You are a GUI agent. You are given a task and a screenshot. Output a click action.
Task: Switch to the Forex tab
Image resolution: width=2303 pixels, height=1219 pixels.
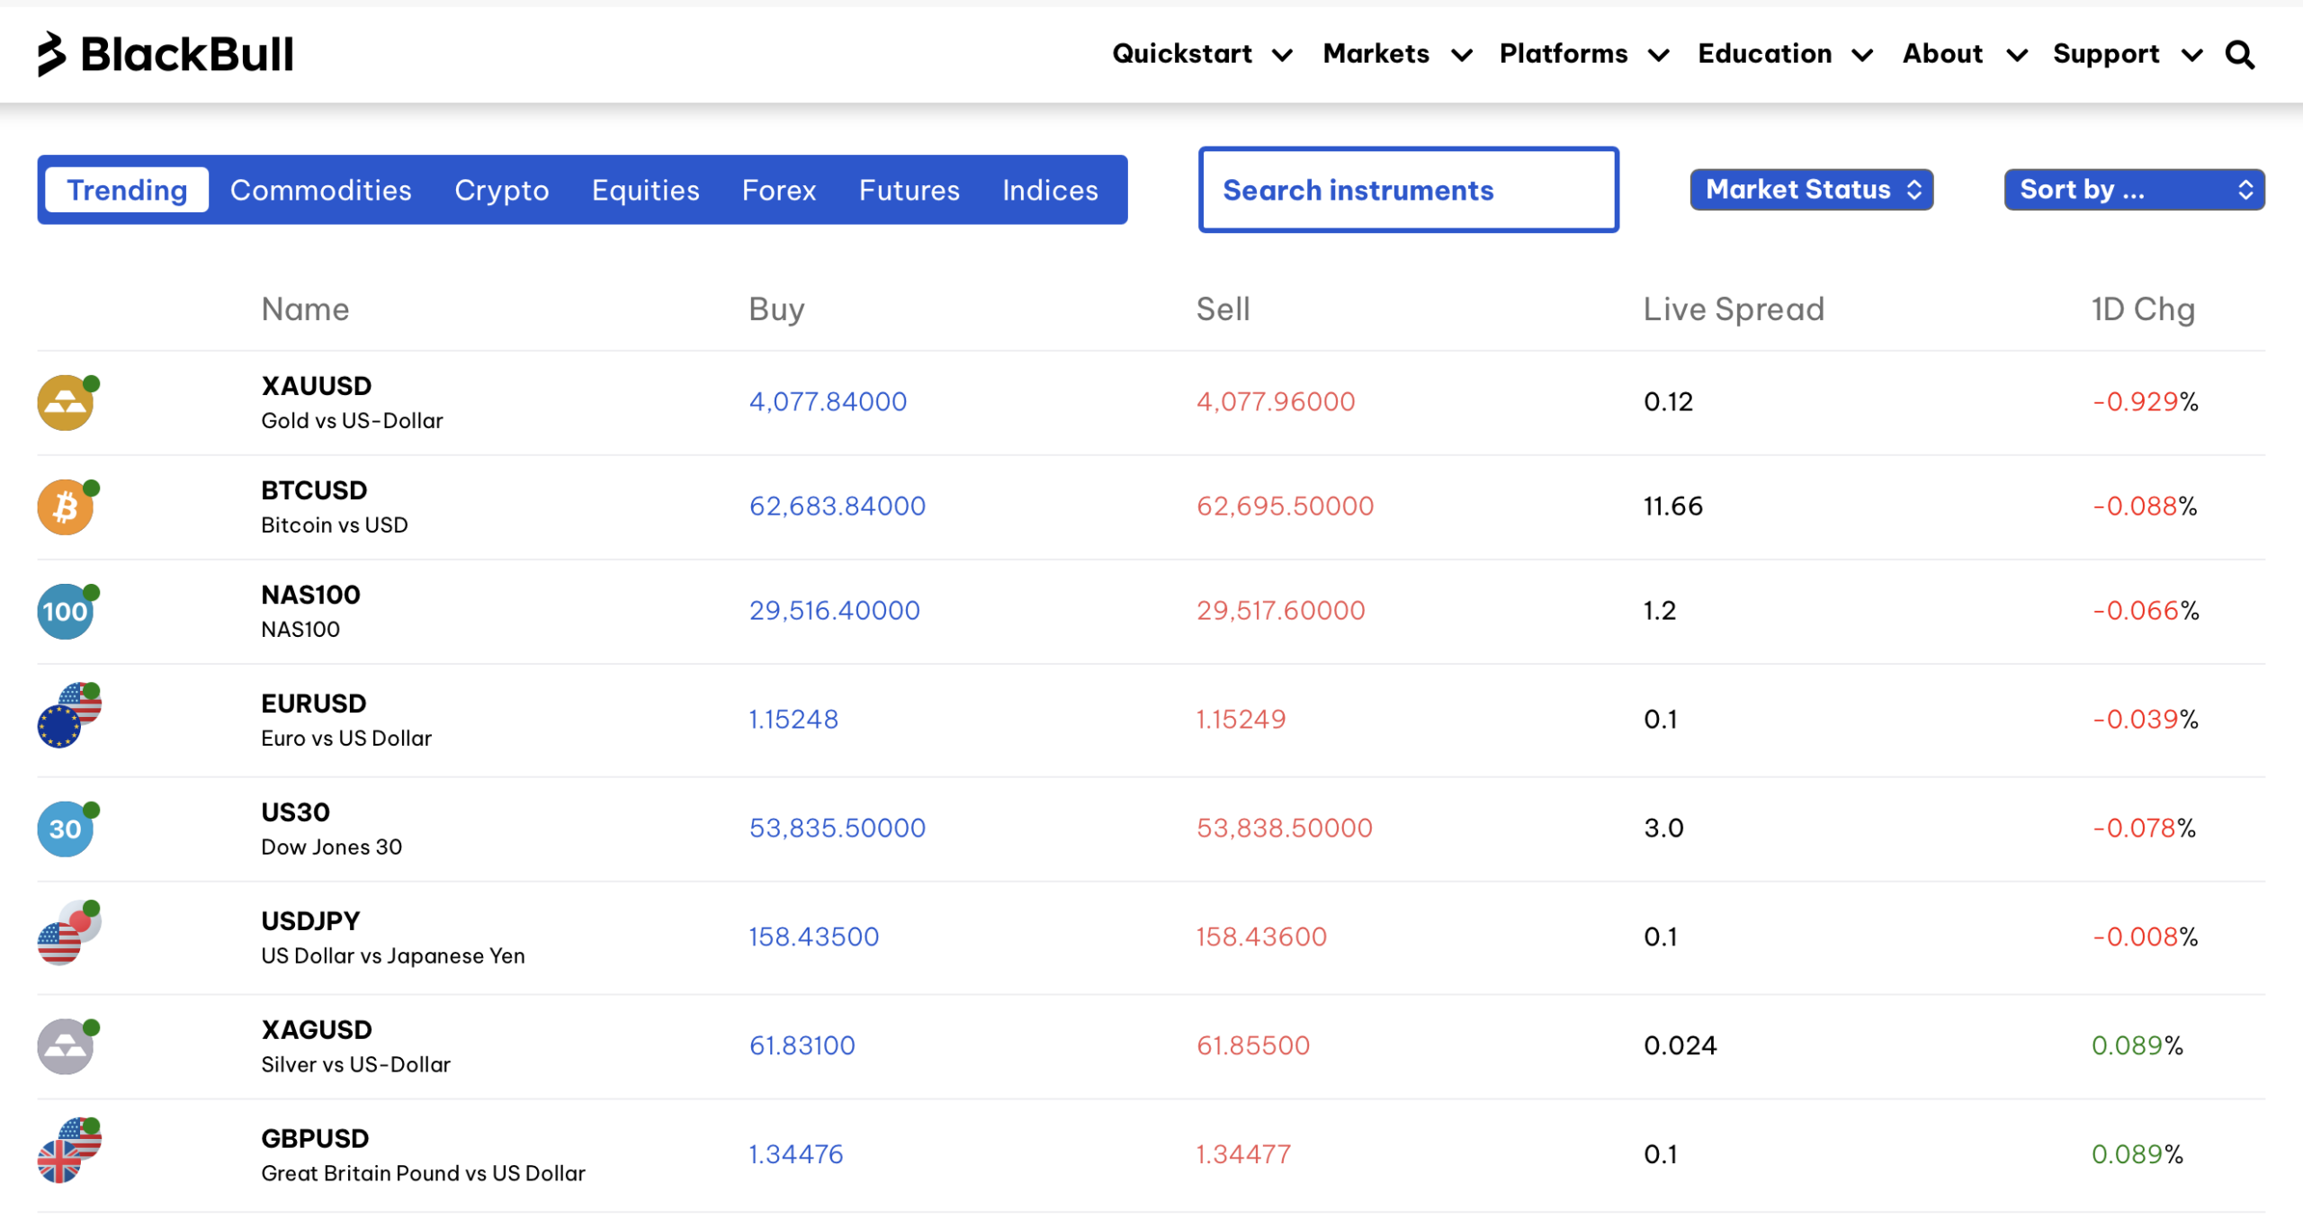click(x=779, y=190)
